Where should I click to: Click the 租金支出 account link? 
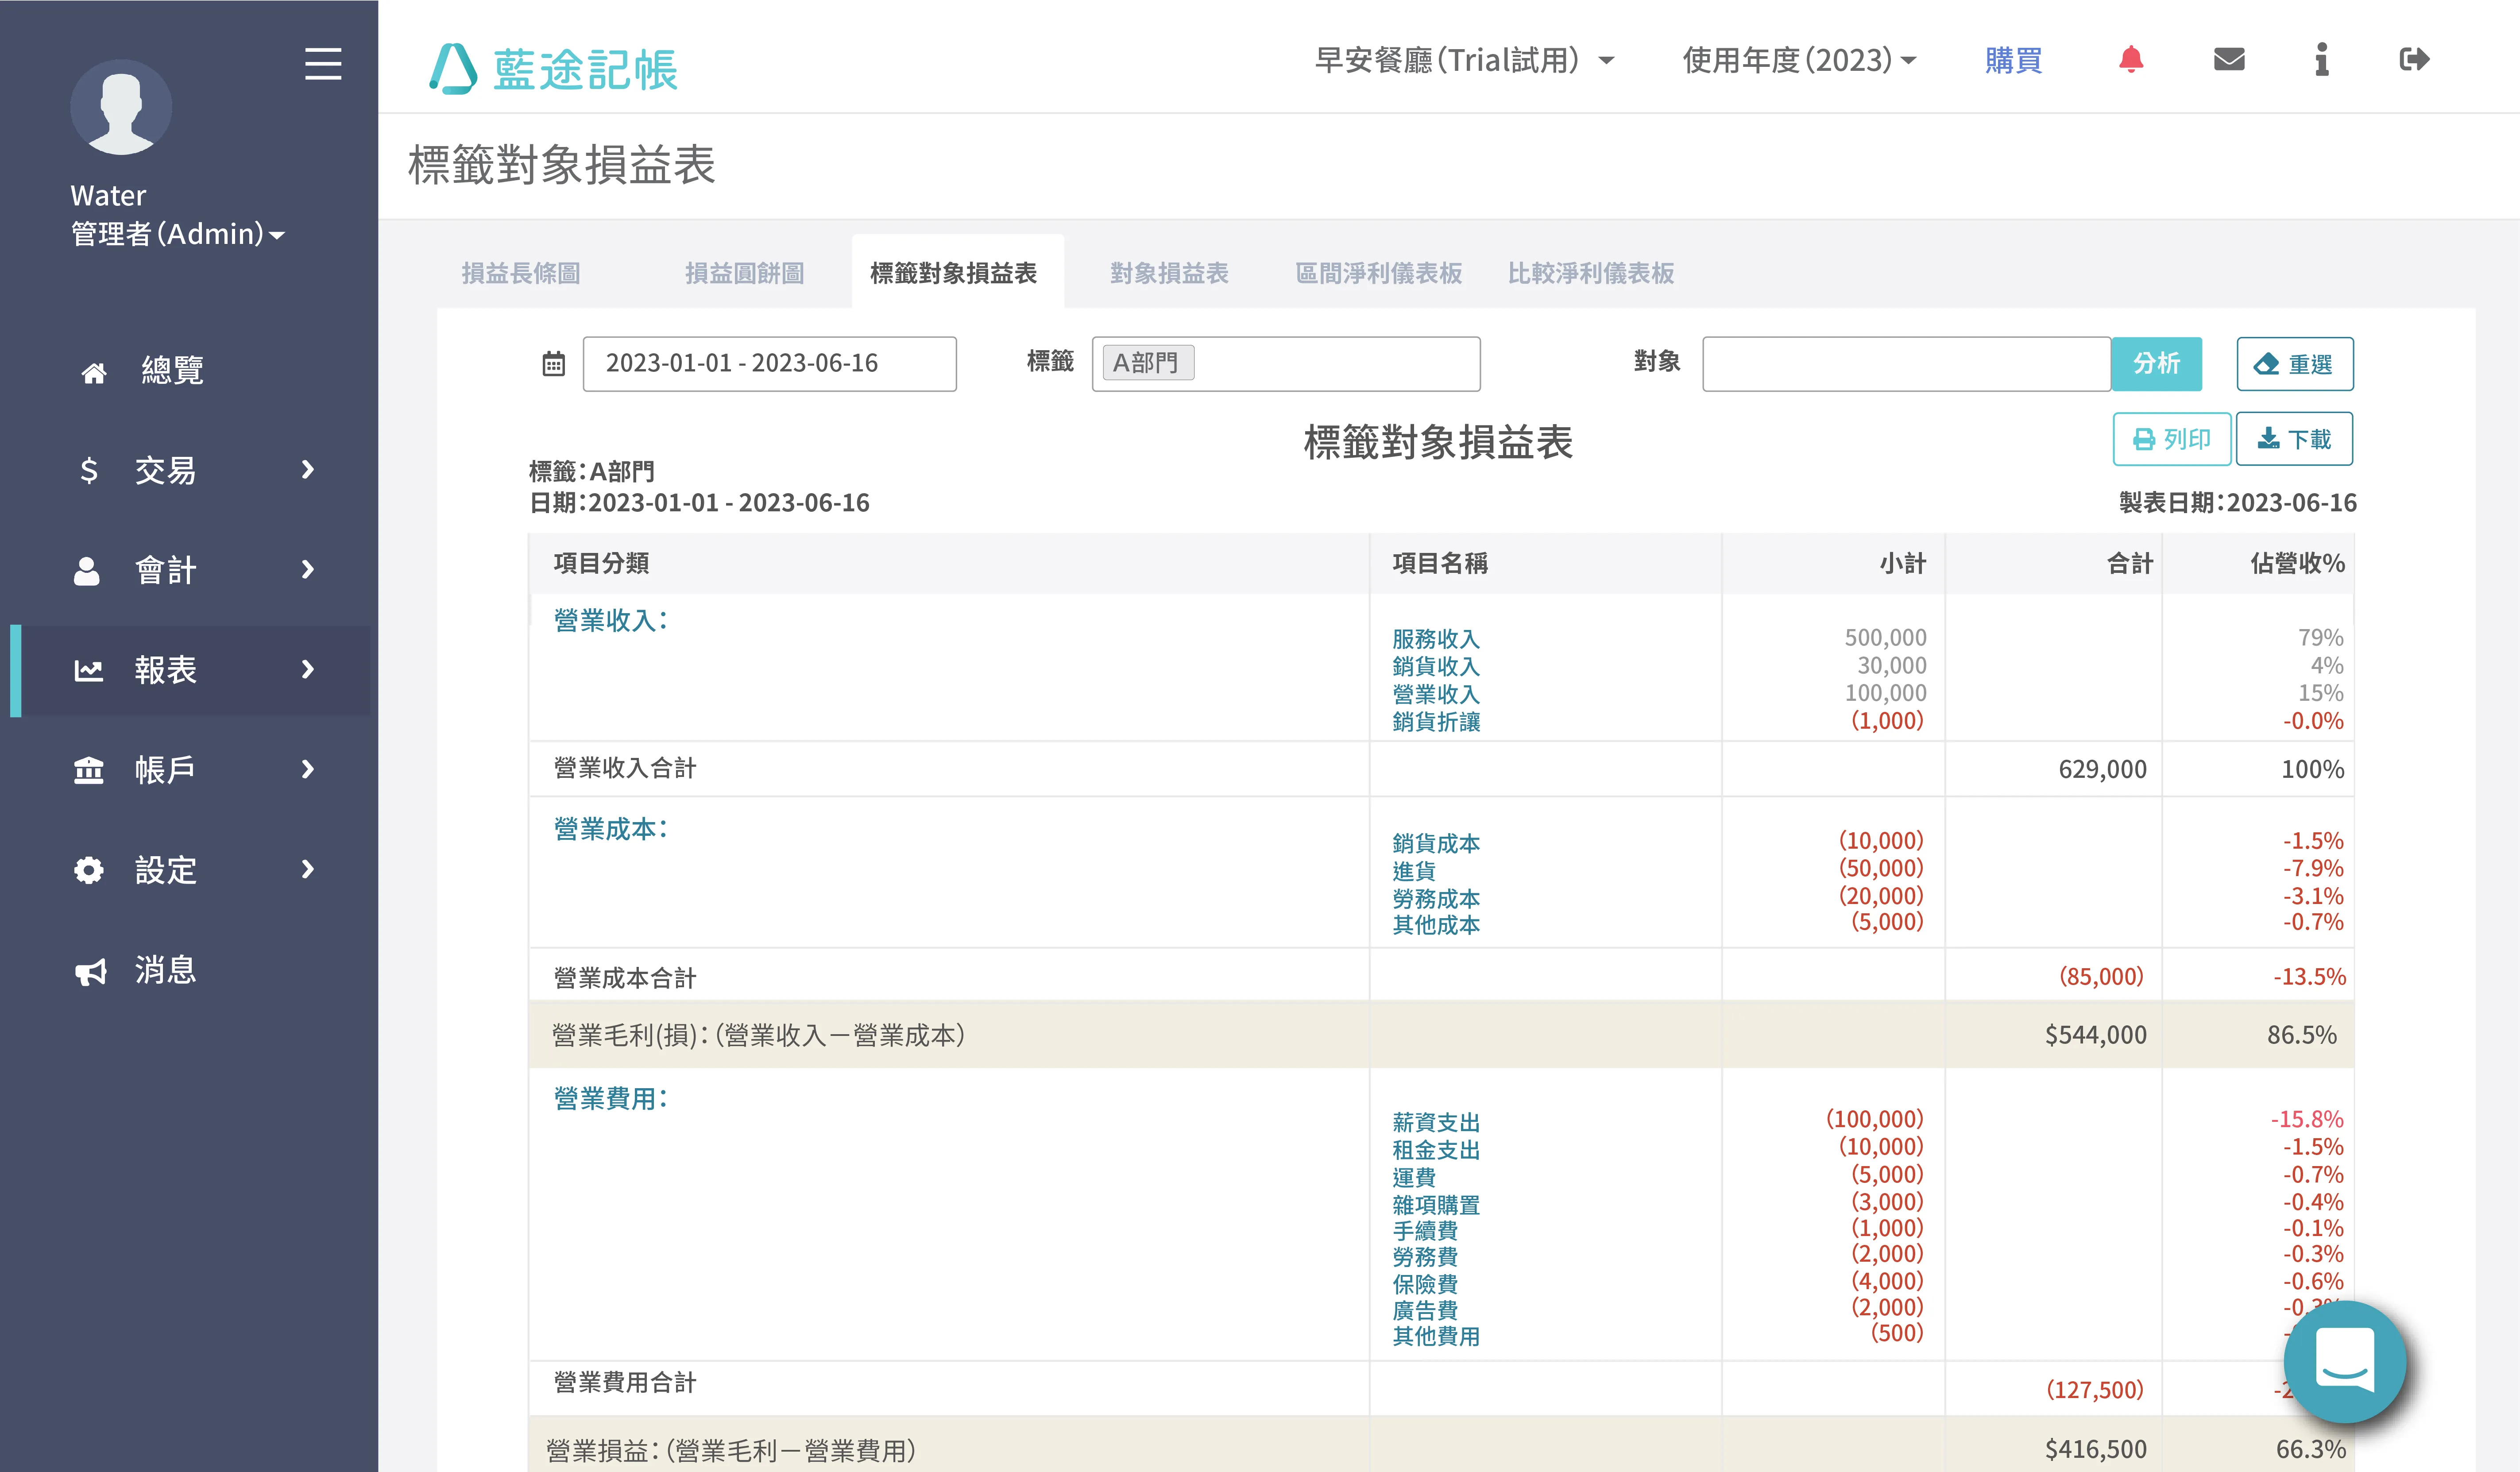[1436, 1150]
